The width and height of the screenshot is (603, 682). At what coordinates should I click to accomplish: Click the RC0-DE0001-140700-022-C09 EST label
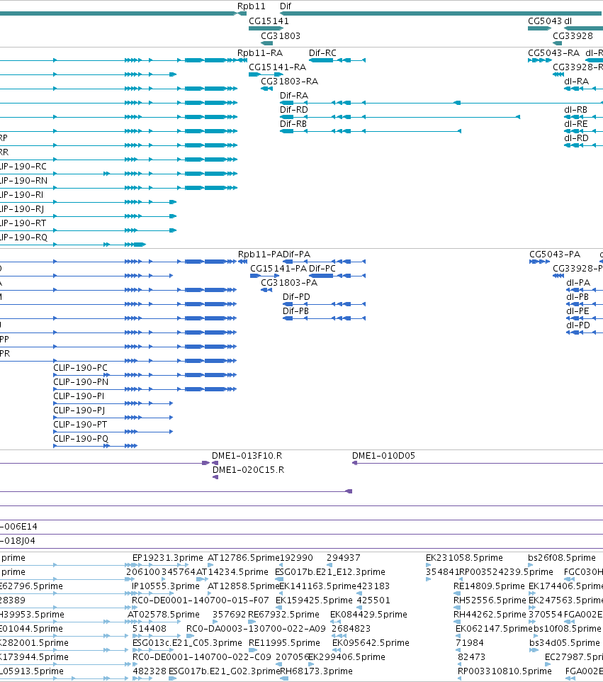(x=201, y=656)
